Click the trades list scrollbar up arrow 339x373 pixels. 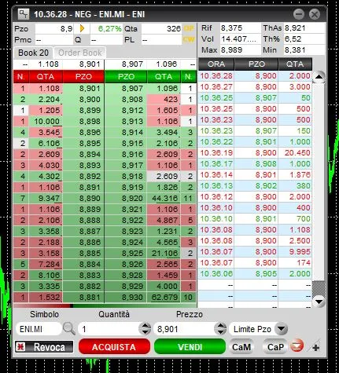(x=319, y=77)
